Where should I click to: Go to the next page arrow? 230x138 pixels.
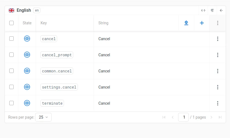pos(211,117)
